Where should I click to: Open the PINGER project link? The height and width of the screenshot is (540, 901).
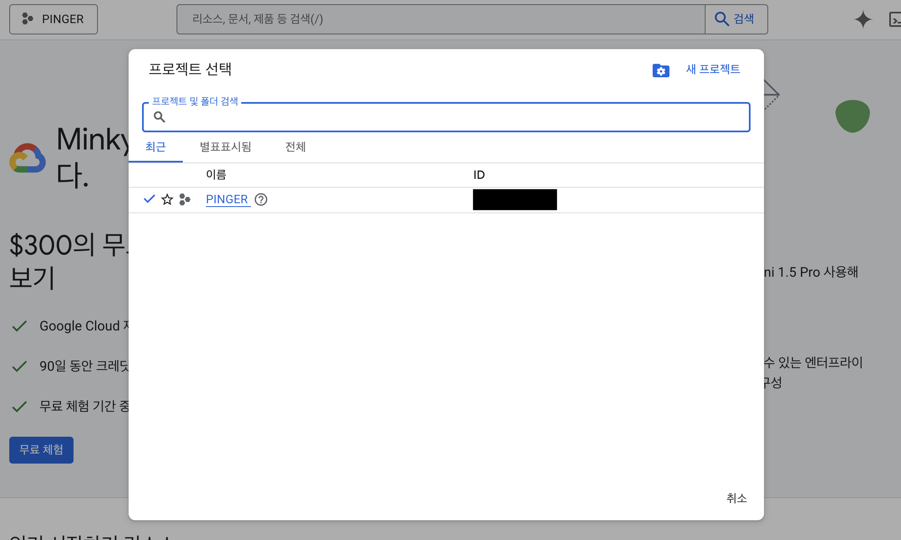coord(227,199)
